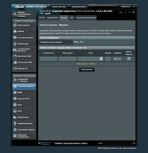Open Alexa & IFTTT icon
Image resolution: width=148 pixels, height=153 pixels.
pyautogui.click(x=15, y=99)
